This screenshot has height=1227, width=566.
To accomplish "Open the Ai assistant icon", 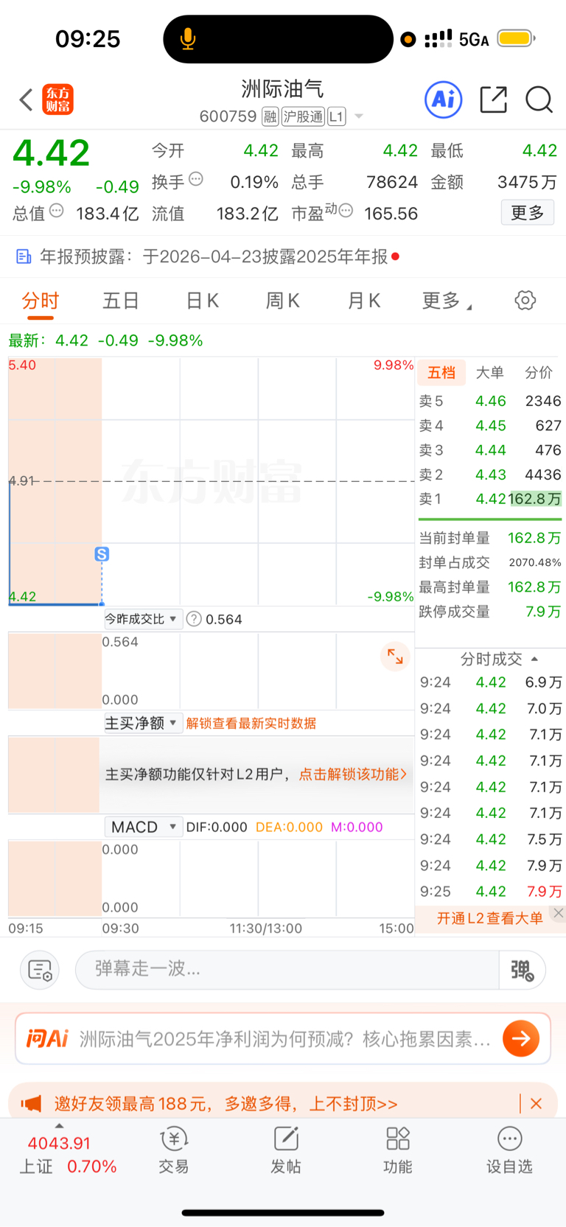I will [x=444, y=99].
